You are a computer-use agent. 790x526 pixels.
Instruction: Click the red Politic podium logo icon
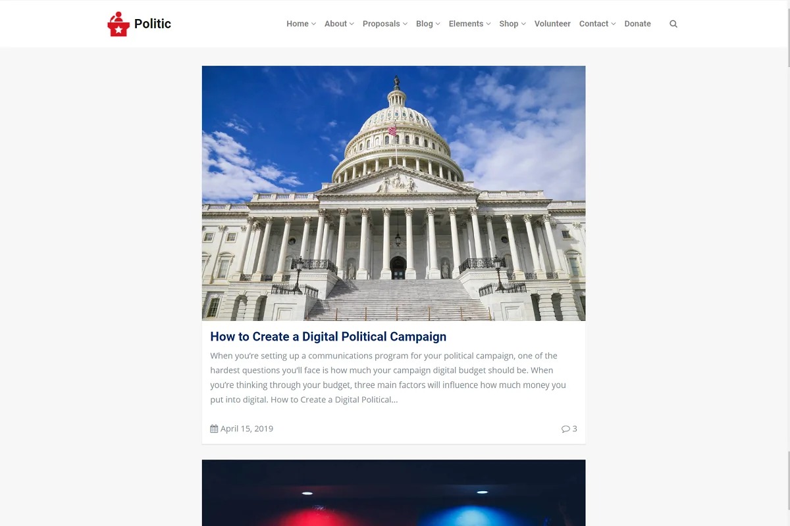tap(118, 24)
